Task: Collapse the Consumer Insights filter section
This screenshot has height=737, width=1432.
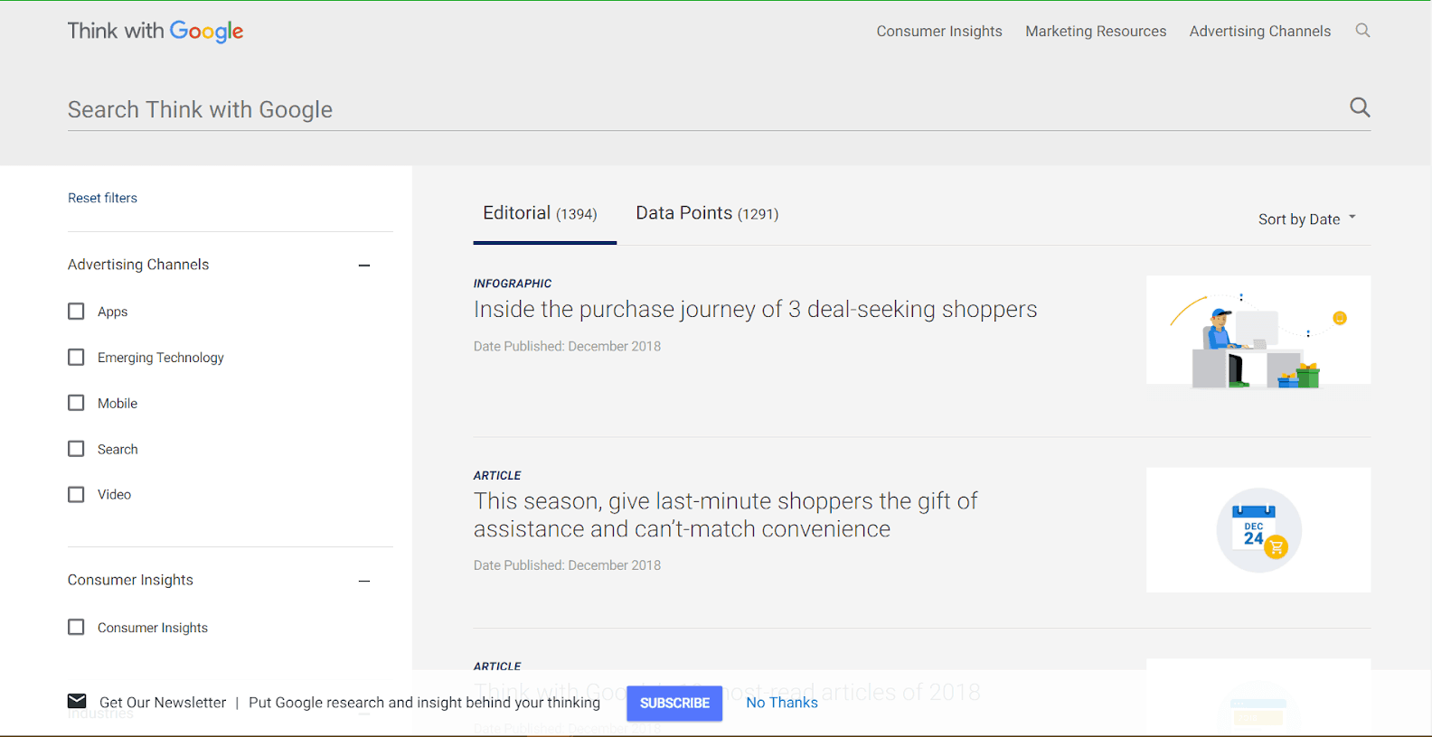Action: [364, 582]
